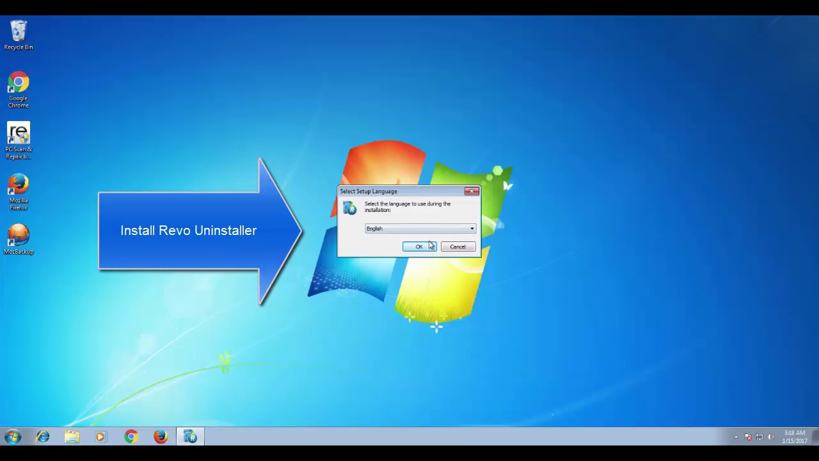The height and width of the screenshot is (461, 819).
Task: Open the Windows Start menu
Action: [x=13, y=437]
